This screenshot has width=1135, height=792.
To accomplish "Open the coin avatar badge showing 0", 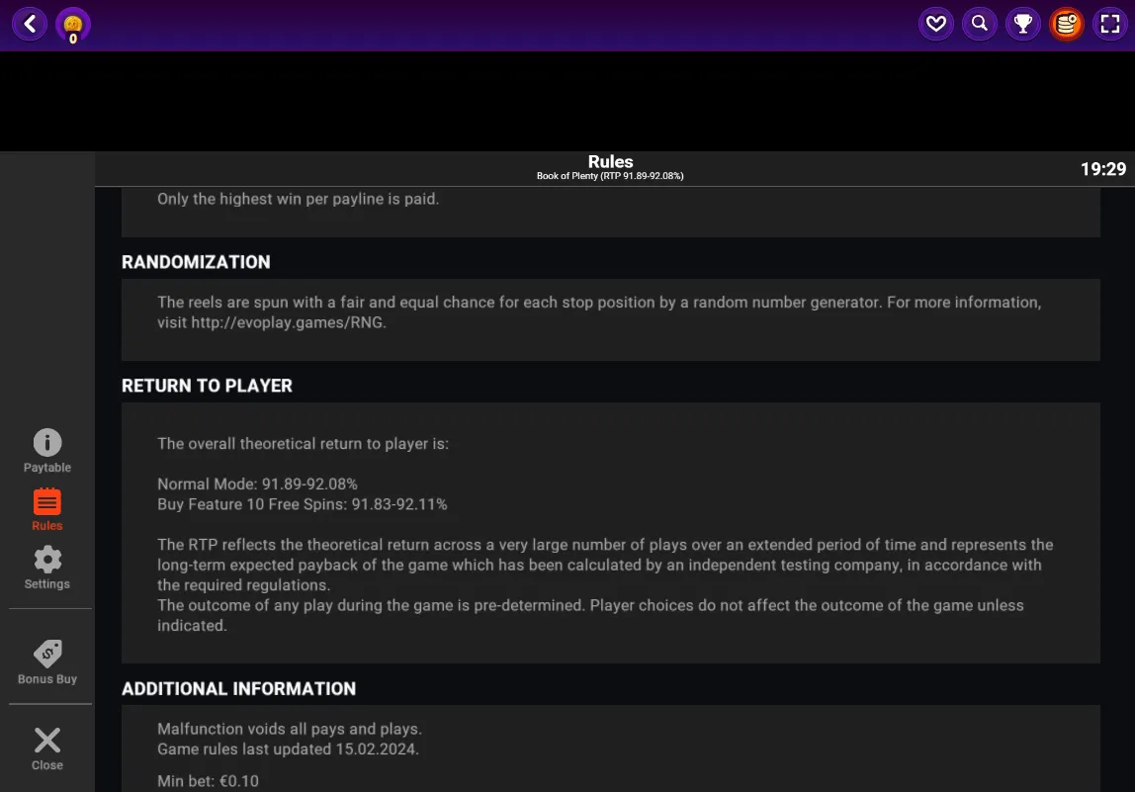I will tap(73, 26).
